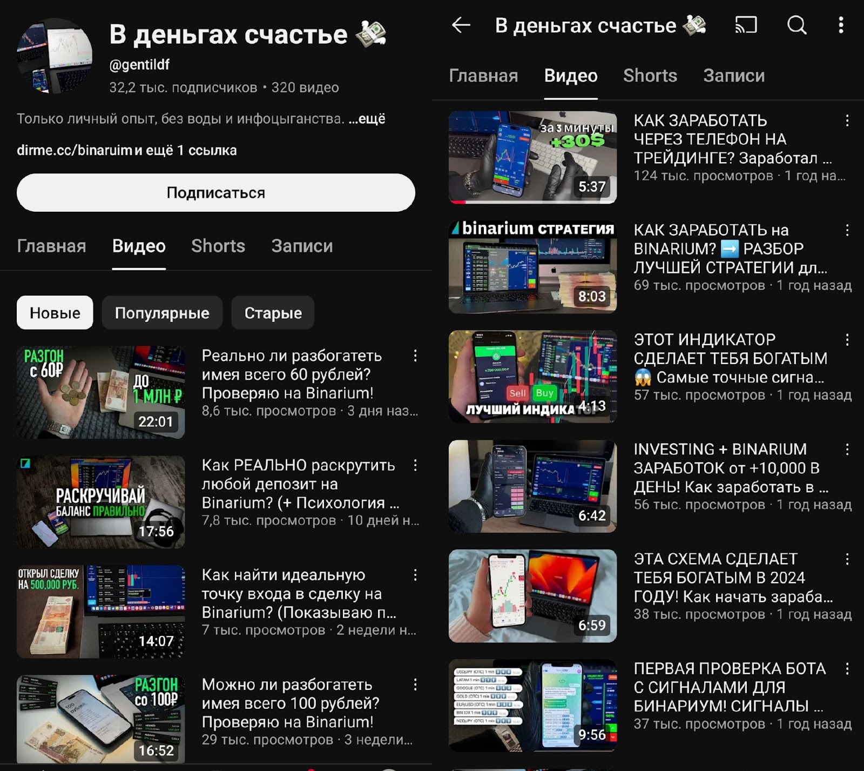Select 'Видео' tab in right screen
The image size is (864, 771).
tap(571, 76)
